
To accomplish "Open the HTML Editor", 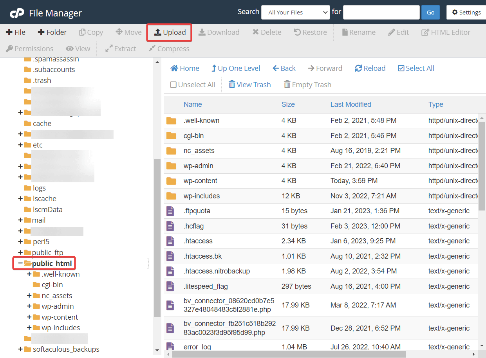I will click(x=446, y=32).
